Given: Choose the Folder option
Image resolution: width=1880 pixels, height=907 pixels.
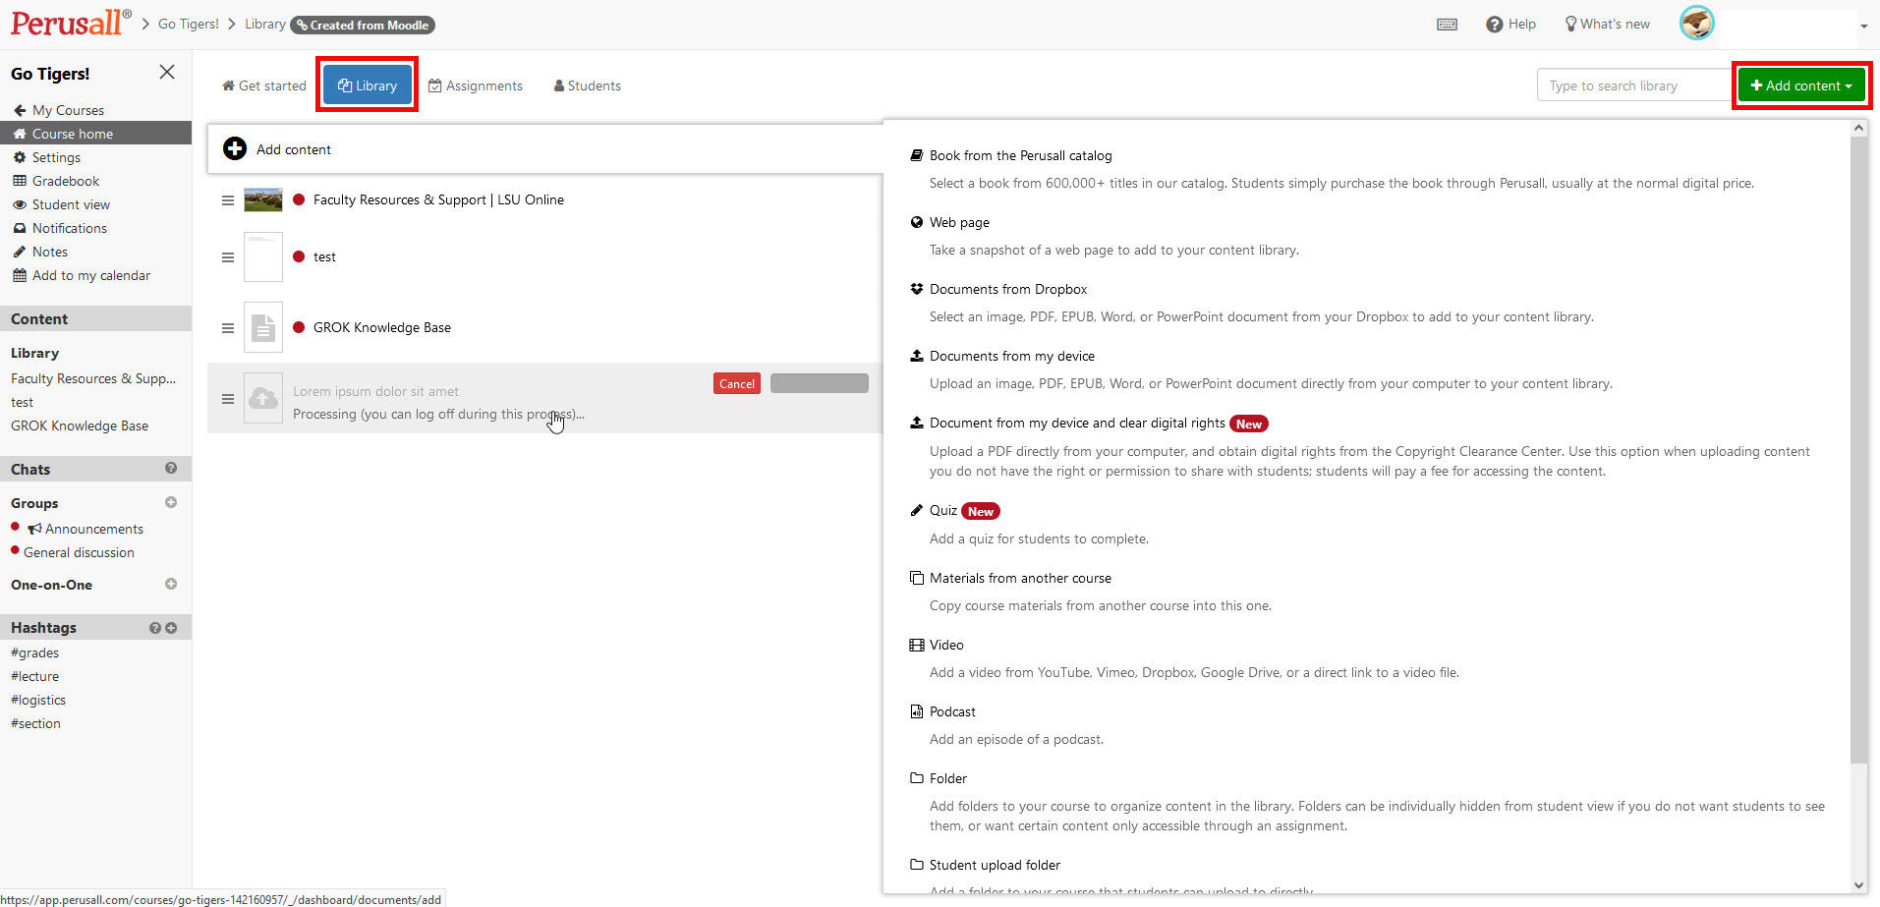Looking at the screenshot, I should (x=948, y=778).
